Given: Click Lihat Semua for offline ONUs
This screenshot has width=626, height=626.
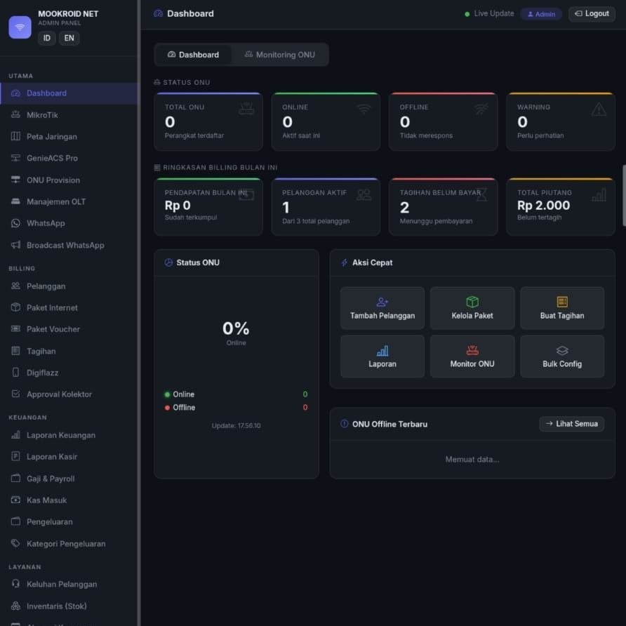Looking at the screenshot, I should 571,424.
